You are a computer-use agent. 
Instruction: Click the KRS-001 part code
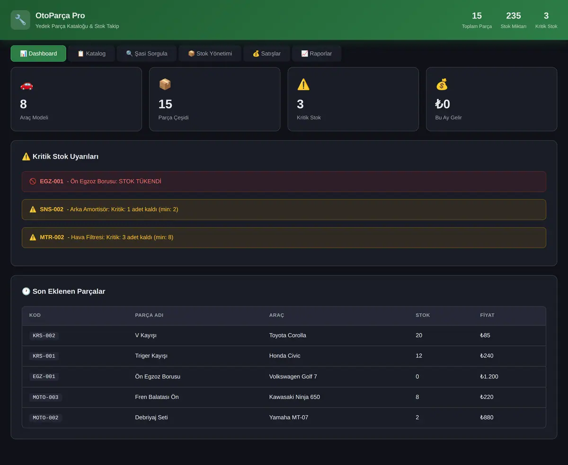[44, 356]
